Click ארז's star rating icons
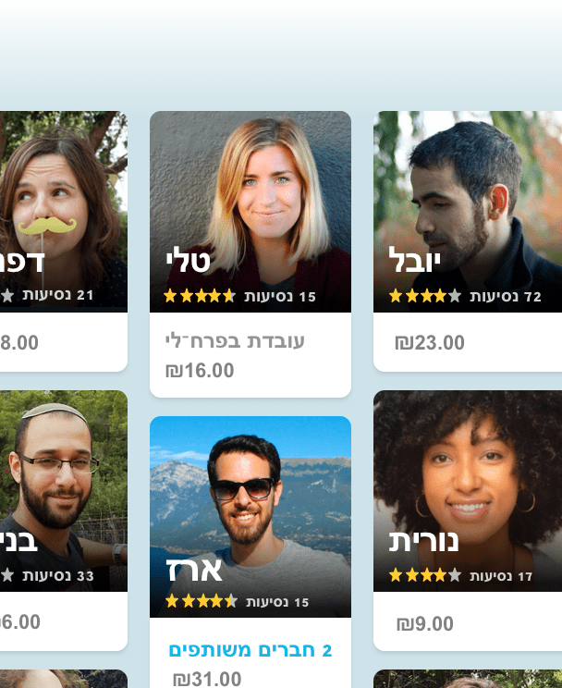This screenshot has height=688, width=562. point(202,601)
